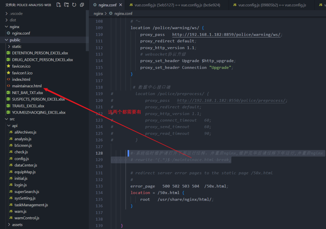Image resolution: width=326 pixels, height=229 pixels.
Task: Click the star icon of favicon.ico
Action: (9, 66)
